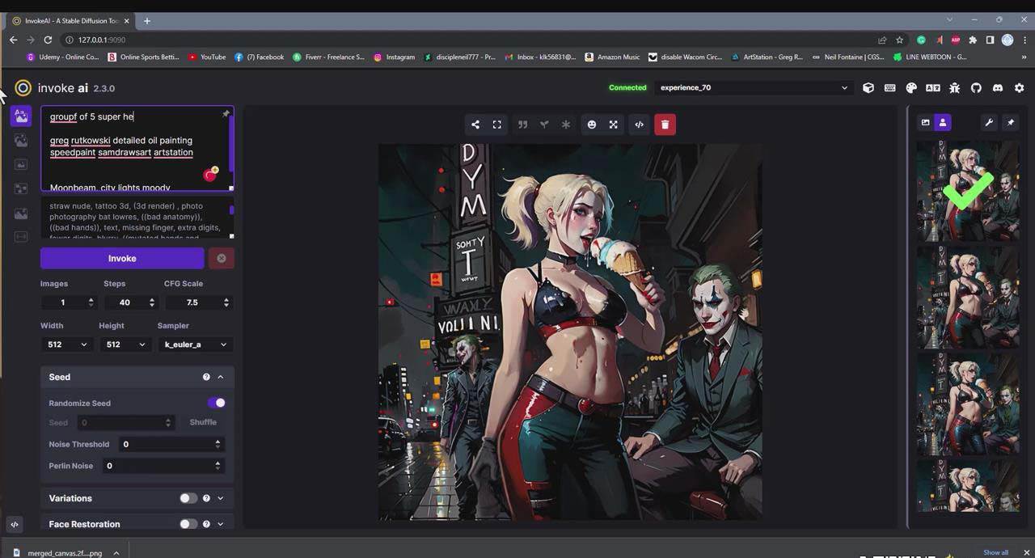
Task: Open the Sampler dropdown showing k_euler_a
Action: click(196, 344)
